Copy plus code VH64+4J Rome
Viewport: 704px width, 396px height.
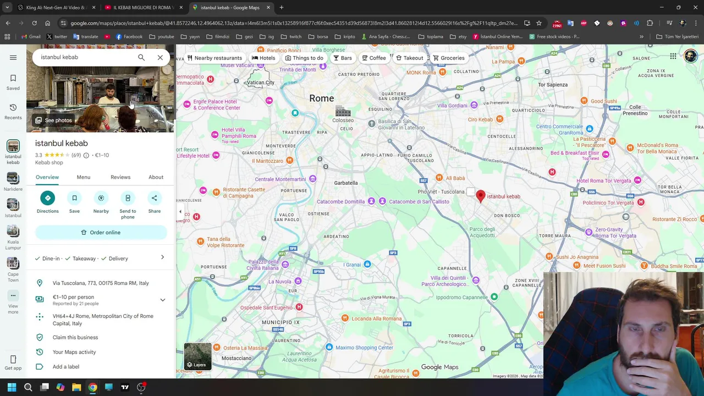pos(101,320)
